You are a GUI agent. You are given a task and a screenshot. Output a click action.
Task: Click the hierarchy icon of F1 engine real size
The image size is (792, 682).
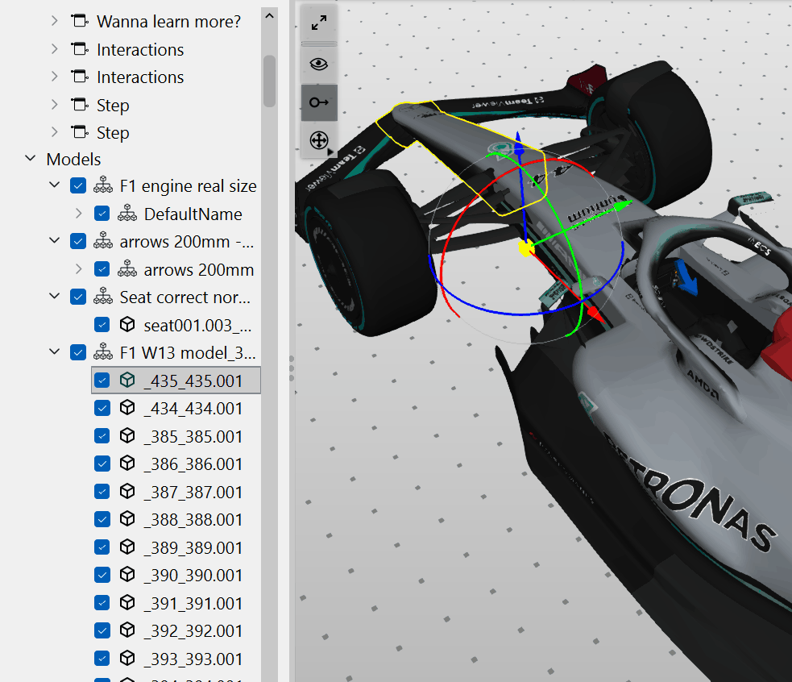(x=103, y=185)
